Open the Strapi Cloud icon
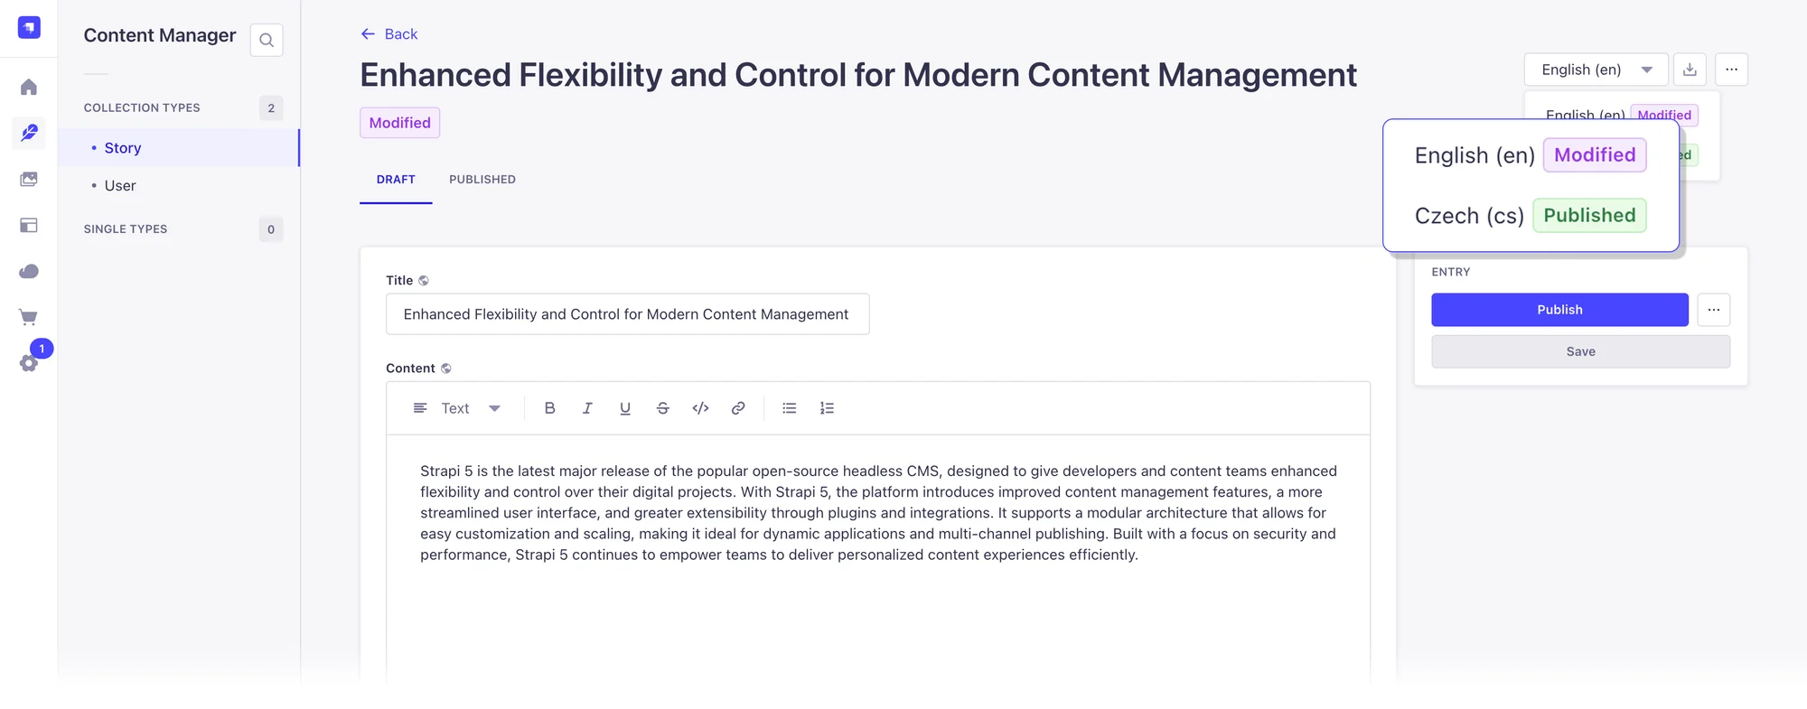Screen dimensions: 1807x709 pyautogui.click(x=29, y=271)
